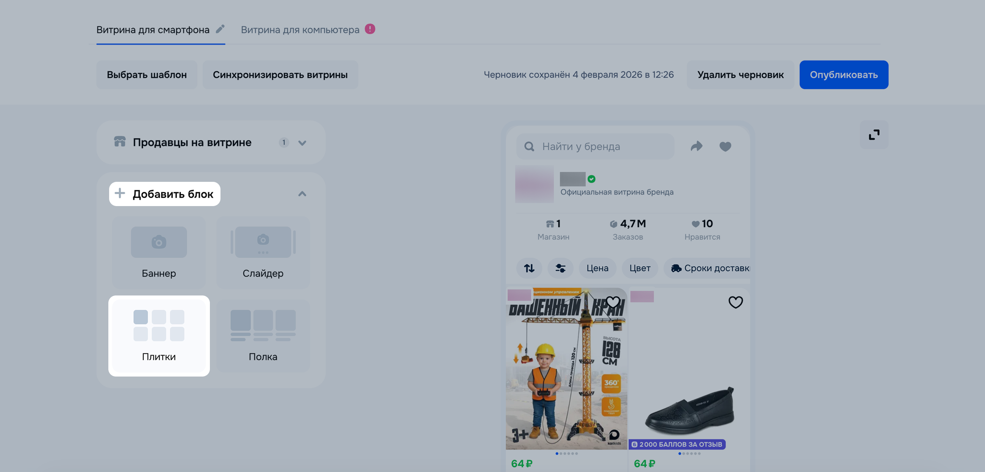
Task: Add the Полка block
Action: (263, 336)
